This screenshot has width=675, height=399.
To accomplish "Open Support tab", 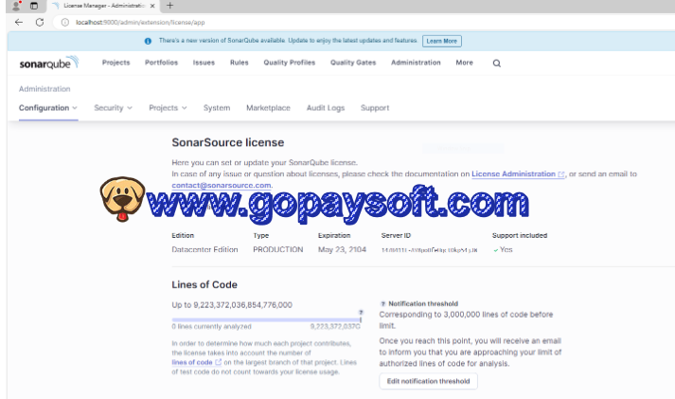I will tap(375, 108).
